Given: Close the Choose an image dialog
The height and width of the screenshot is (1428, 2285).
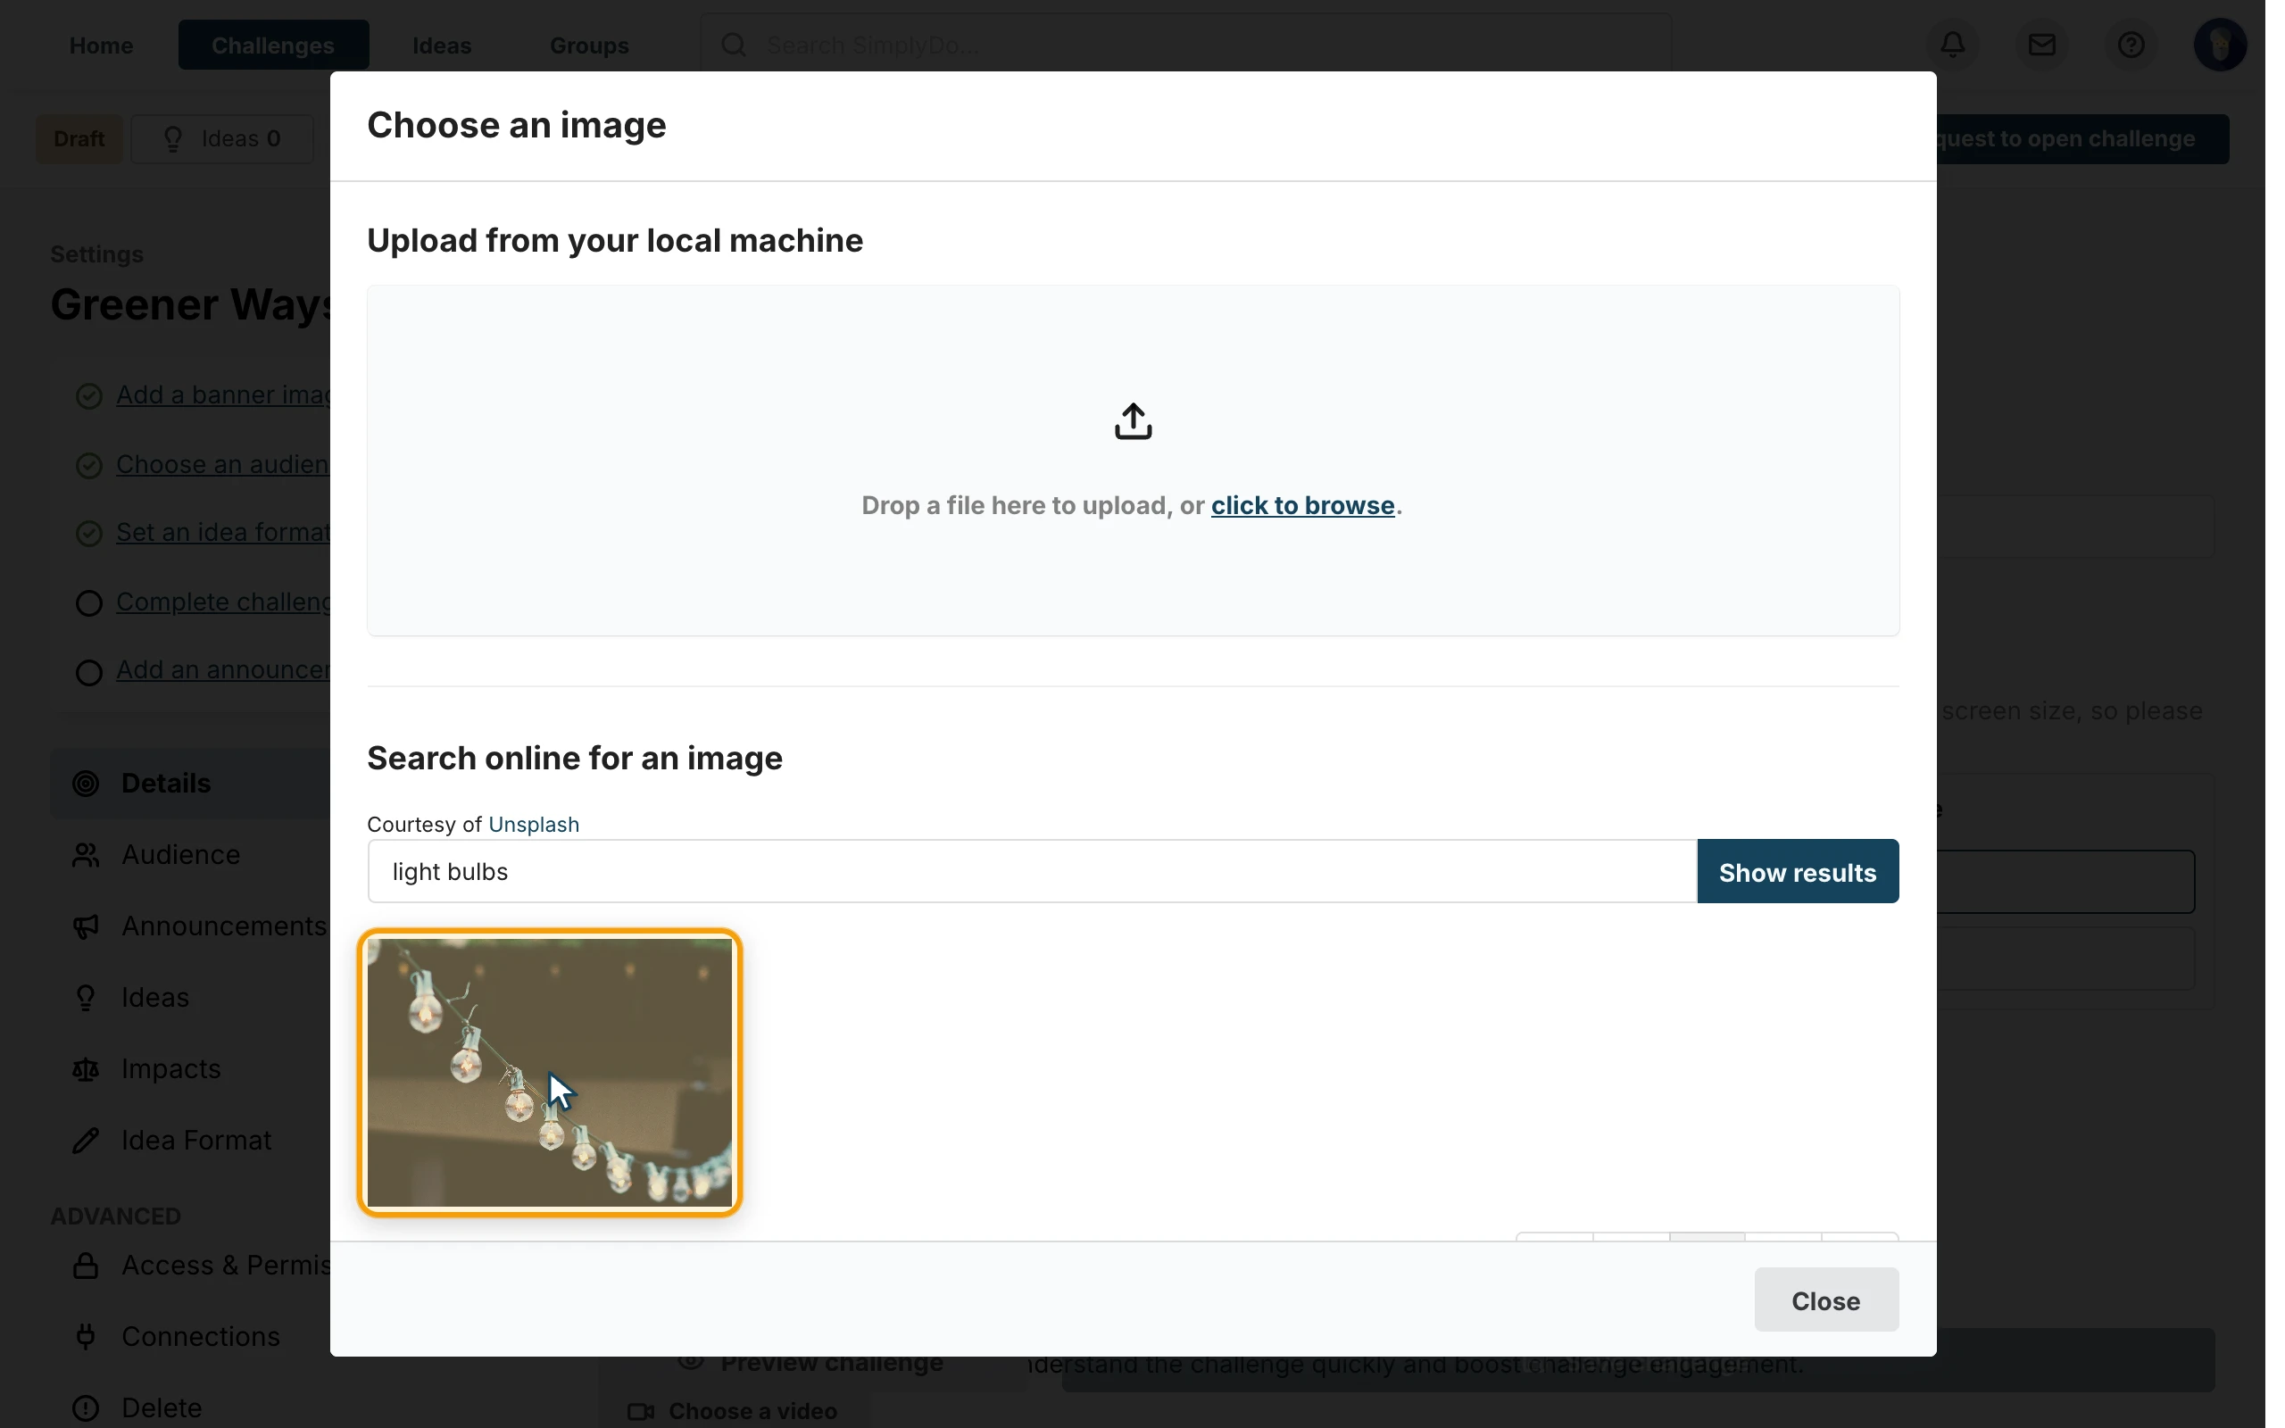Looking at the screenshot, I should [x=1825, y=1299].
